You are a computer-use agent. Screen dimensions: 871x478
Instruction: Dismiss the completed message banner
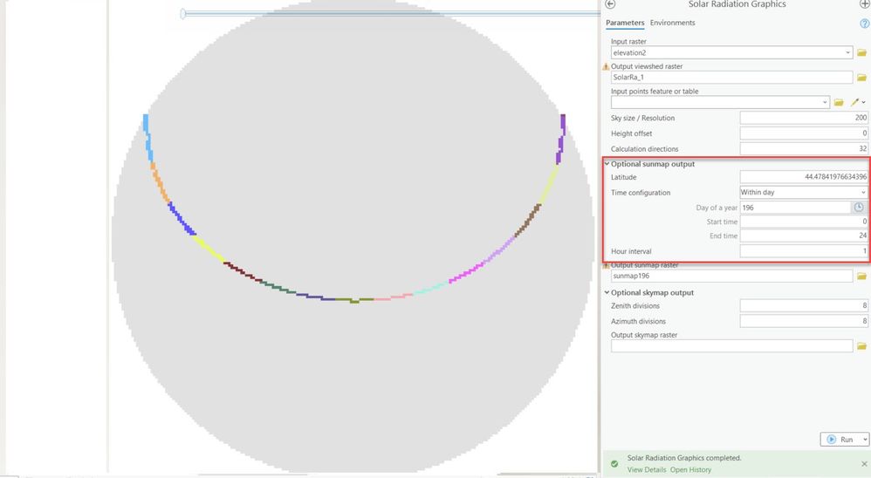(864, 463)
